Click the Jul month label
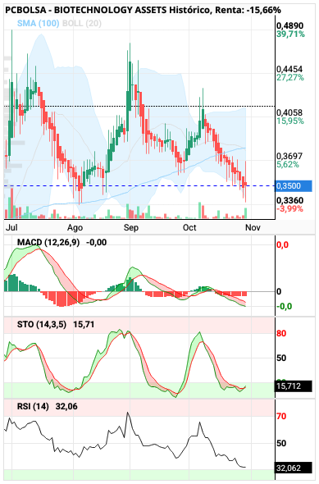Image resolution: width=319 pixels, height=484 pixels. pyautogui.click(x=11, y=227)
